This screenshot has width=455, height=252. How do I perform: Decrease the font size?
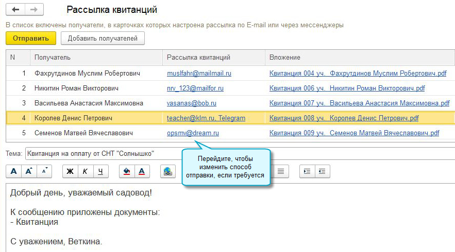[x=44, y=171]
